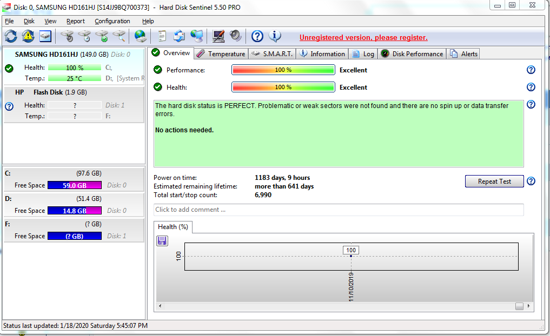550x336 pixels.
Task: Click the disk drive icon in blue frame
Action: point(45,36)
